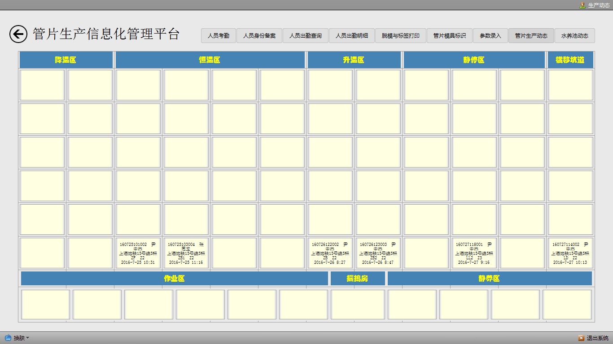This screenshot has width=613, height=344.
Task: Select the 脱模与标签打印 tab
Action: coord(401,36)
